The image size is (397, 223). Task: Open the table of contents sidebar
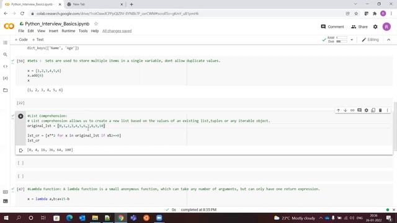[5, 43]
